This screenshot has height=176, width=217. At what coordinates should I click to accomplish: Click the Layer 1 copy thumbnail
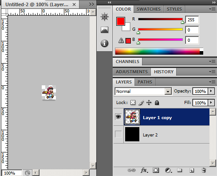coord(132,117)
